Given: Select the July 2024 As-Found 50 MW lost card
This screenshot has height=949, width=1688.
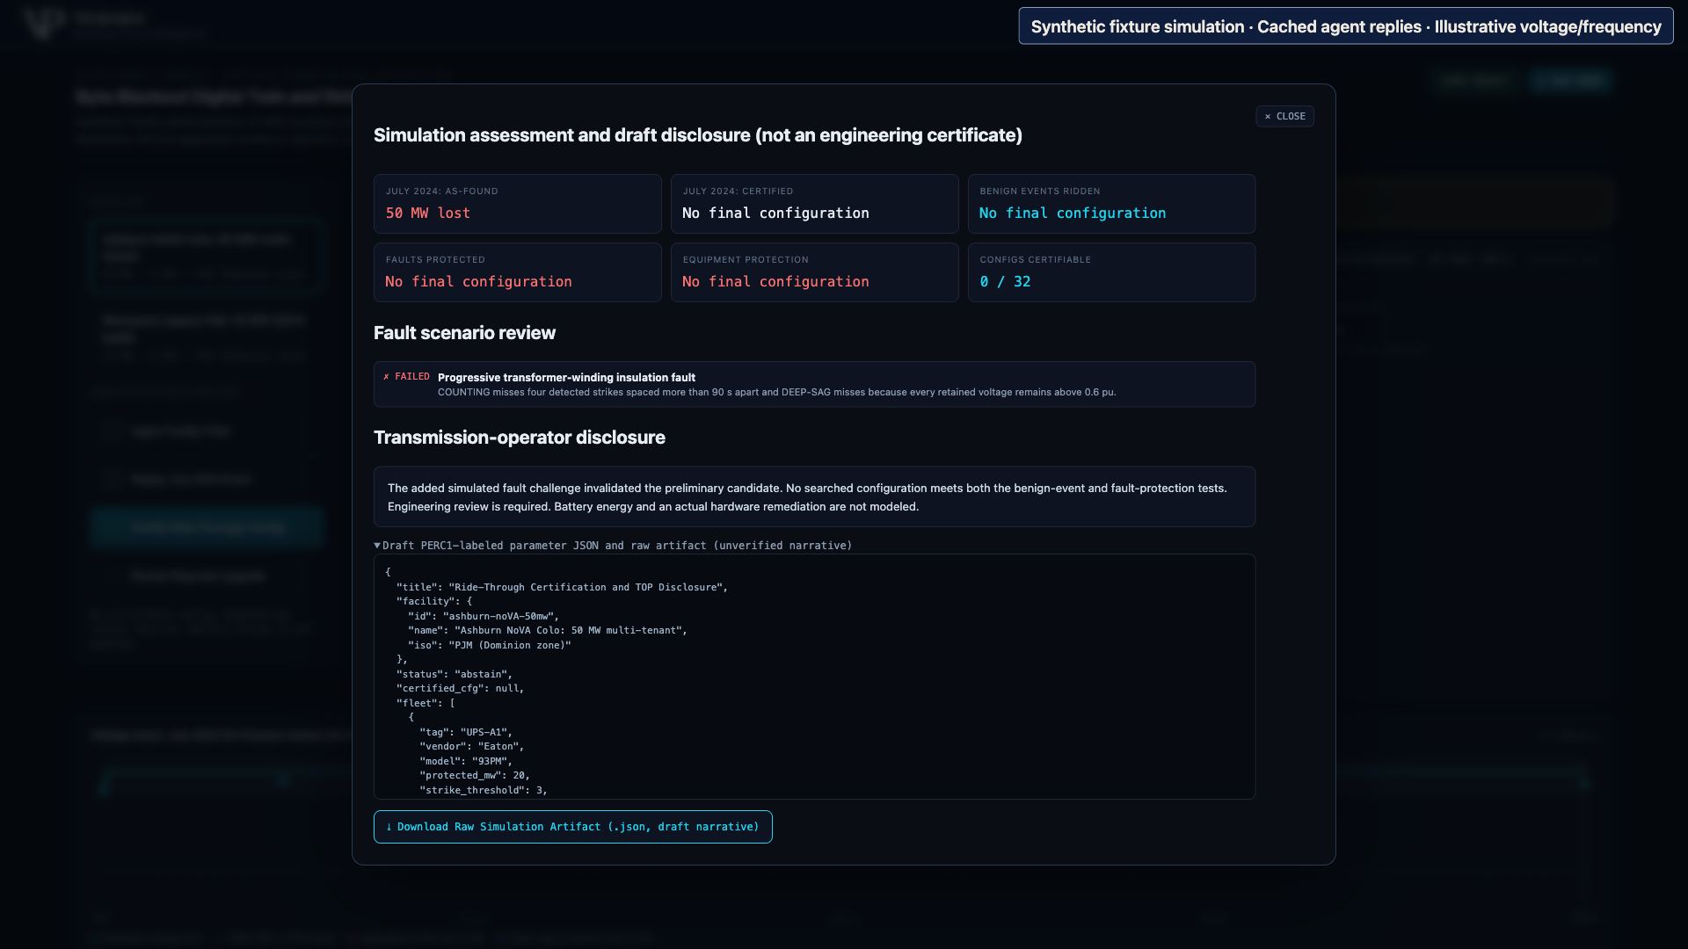Looking at the screenshot, I should point(517,204).
